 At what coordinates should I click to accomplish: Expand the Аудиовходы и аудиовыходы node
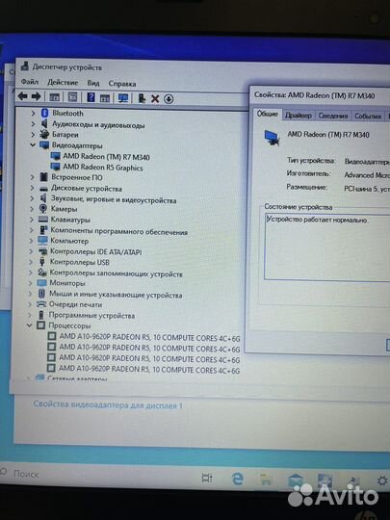(x=33, y=124)
